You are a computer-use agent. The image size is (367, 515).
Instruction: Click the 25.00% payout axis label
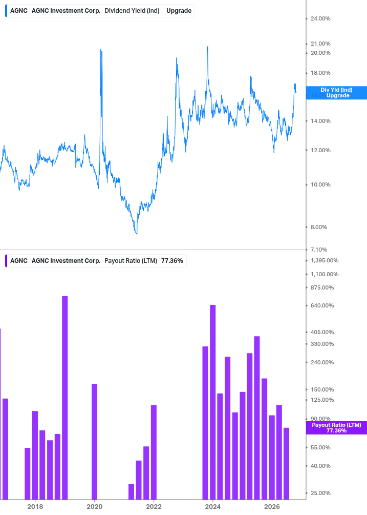tap(320, 493)
